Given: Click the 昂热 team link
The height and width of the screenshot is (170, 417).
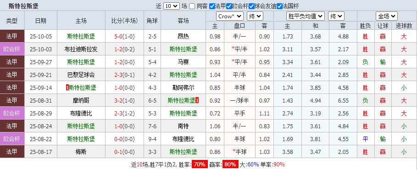Looking at the screenshot, I should tap(183, 36).
